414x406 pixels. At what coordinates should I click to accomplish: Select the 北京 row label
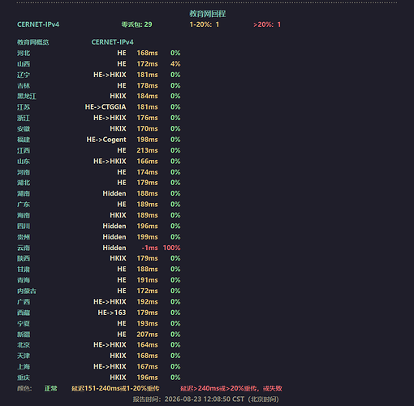24,345
